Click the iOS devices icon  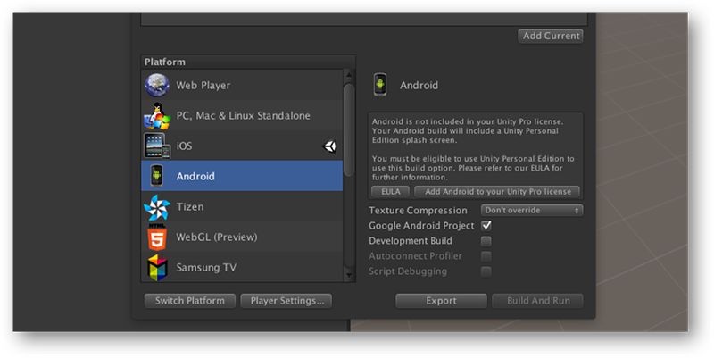pos(157,146)
